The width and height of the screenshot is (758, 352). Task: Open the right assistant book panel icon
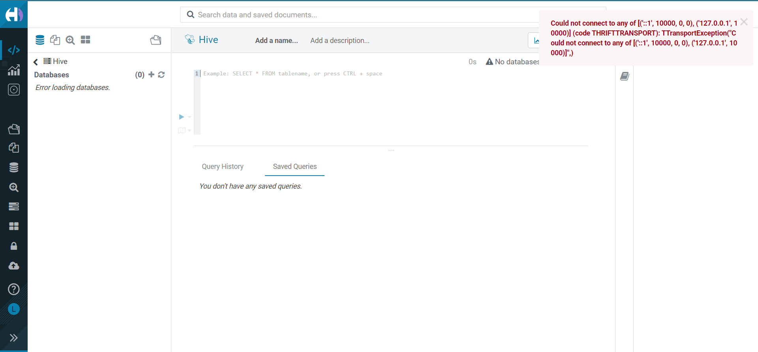625,76
